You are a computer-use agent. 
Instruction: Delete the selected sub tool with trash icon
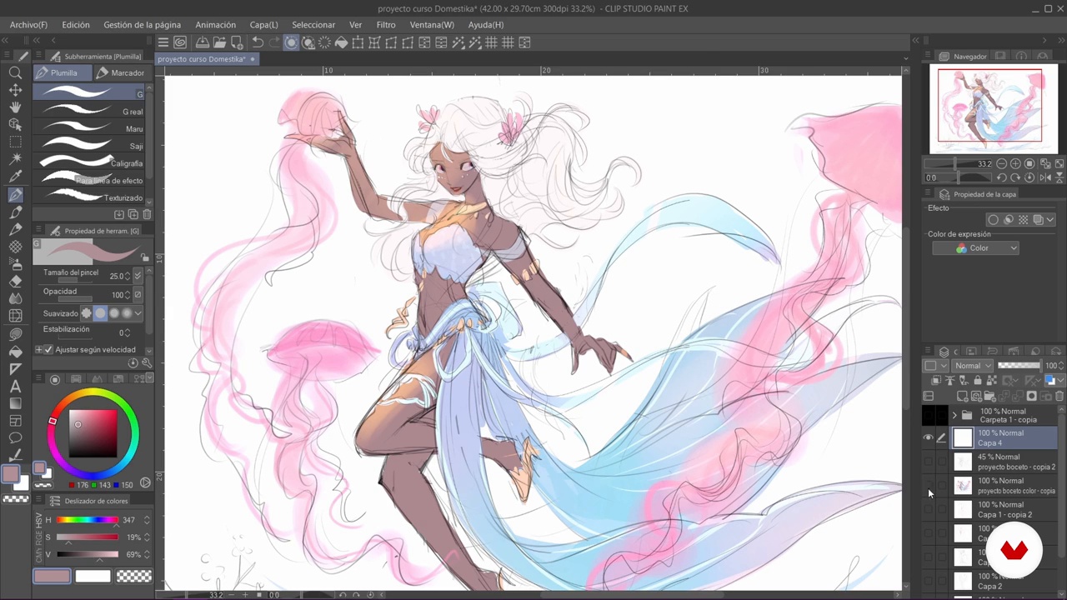point(147,214)
